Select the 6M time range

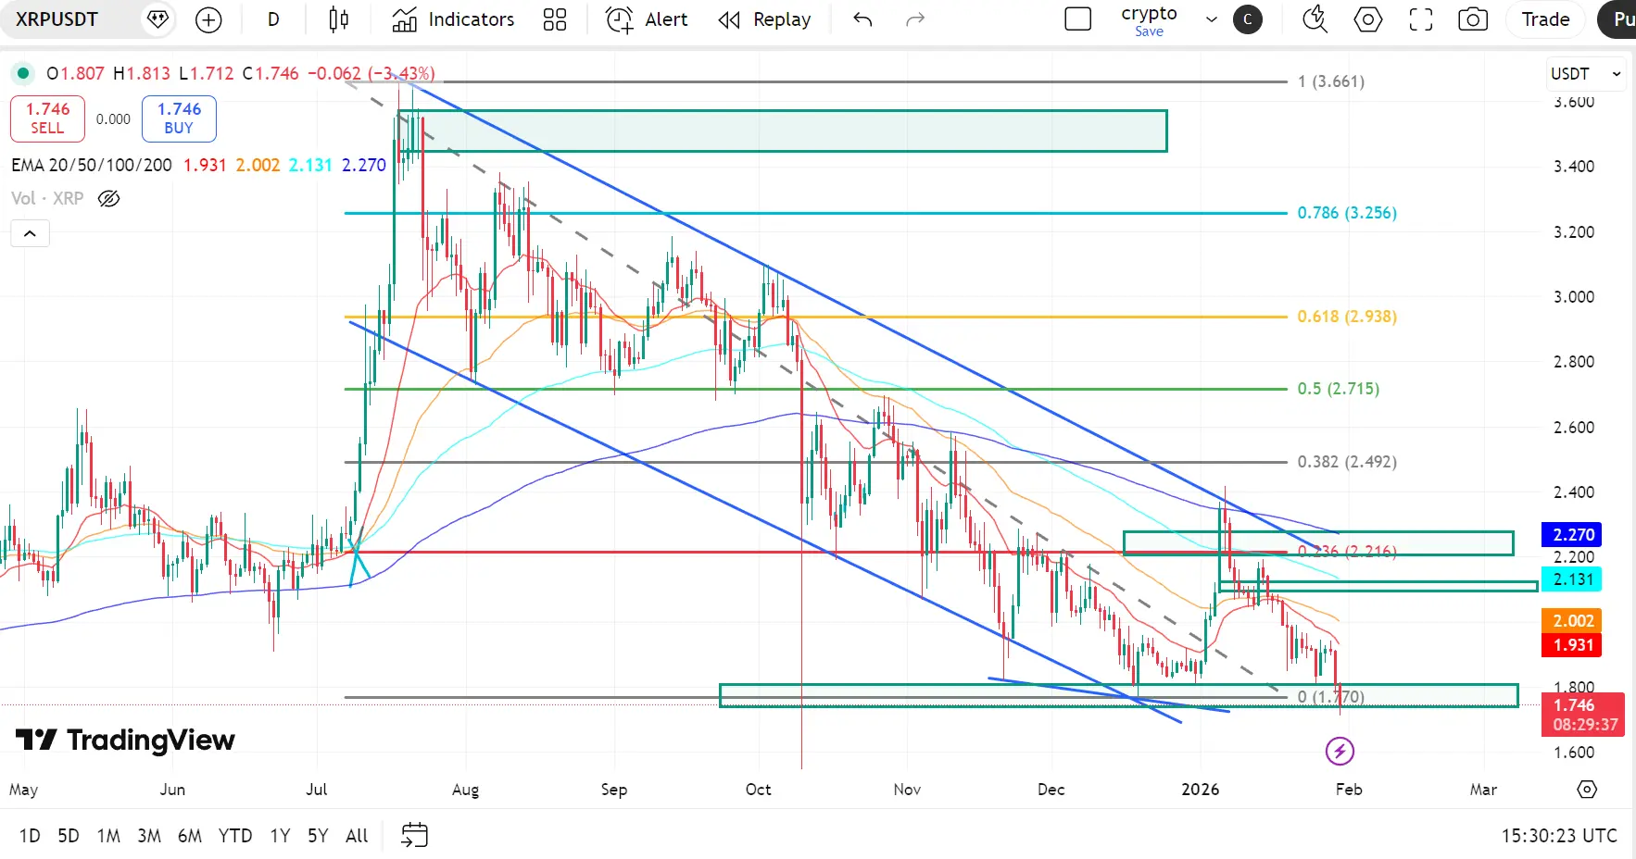(190, 836)
